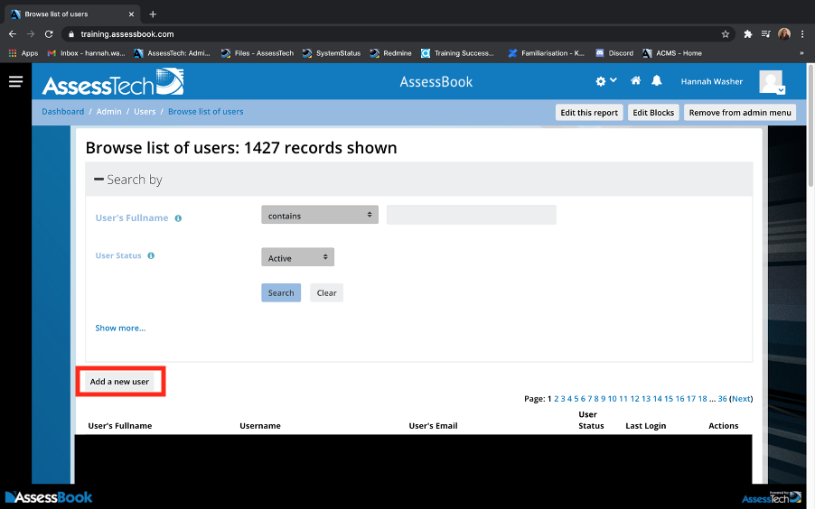Show info for User Status field
This screenshot has height=509, width=815.
click(x=151, y=255)
